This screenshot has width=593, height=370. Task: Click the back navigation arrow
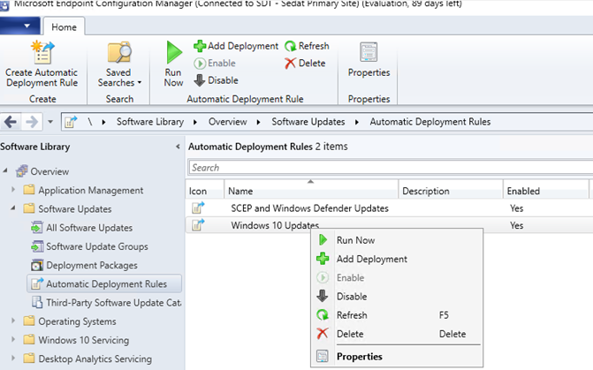[11, 122]
